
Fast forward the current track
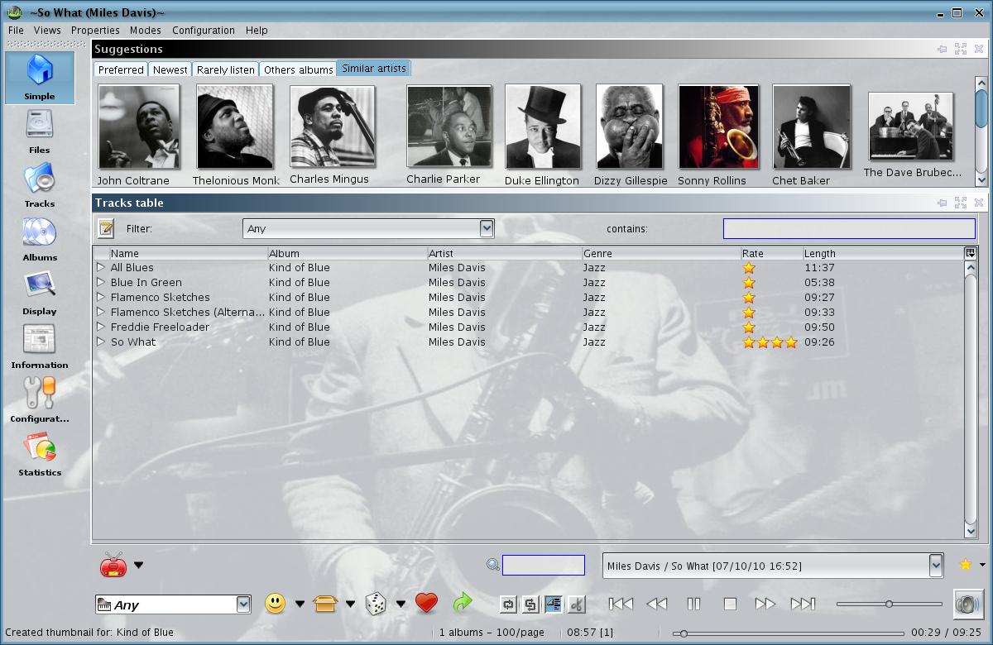coord(765,604)
